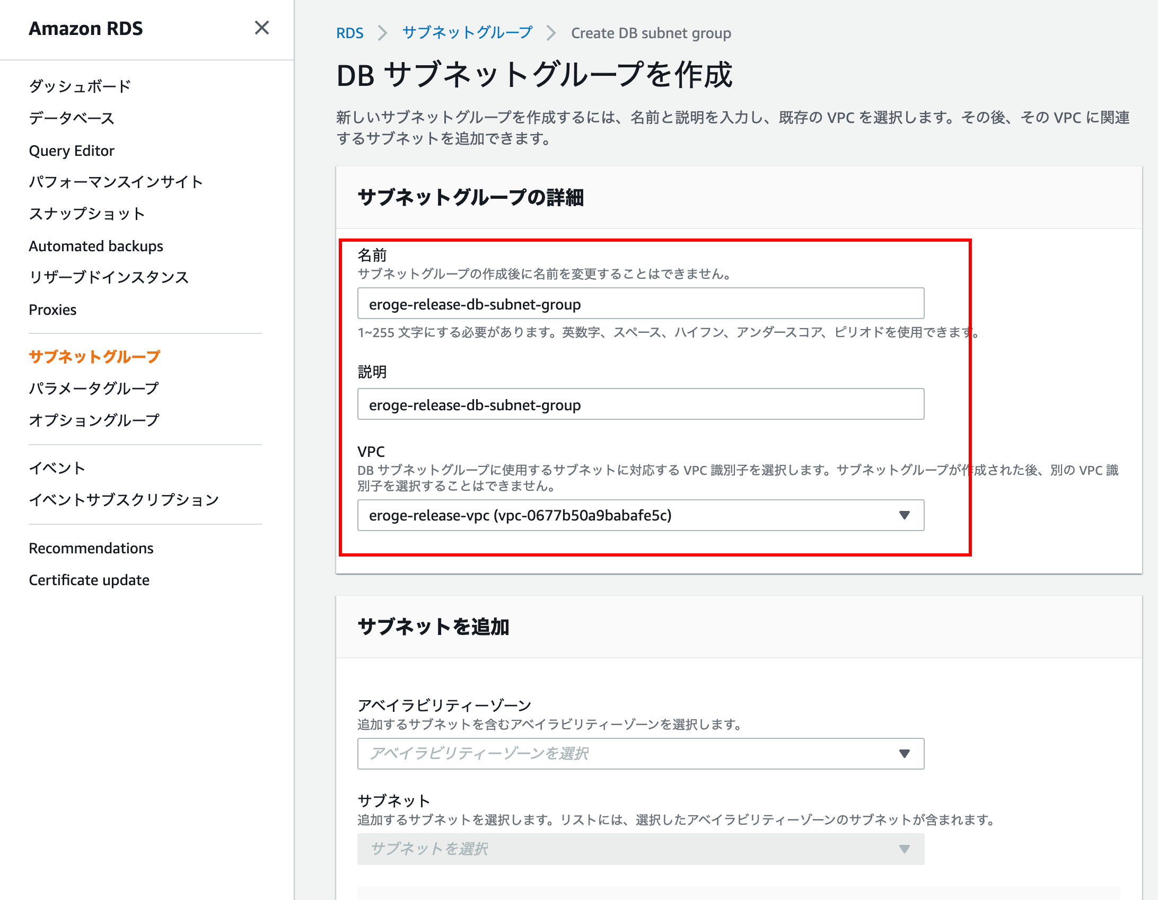Click the 説明 description input field
The width and height of the screenshot is (1158, 900).
click(x=640, y=404)
